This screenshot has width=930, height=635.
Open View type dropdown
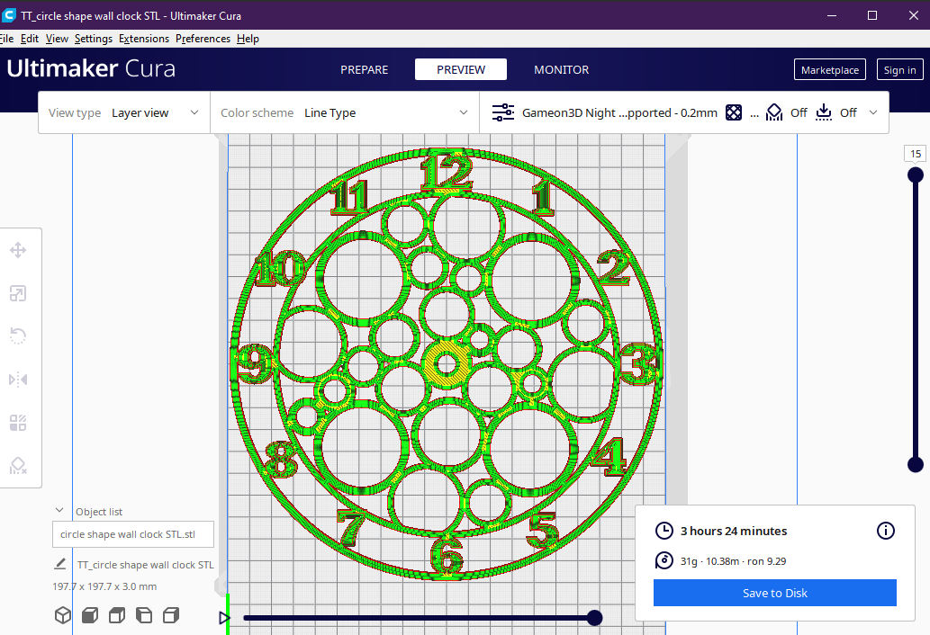[x=124, y=112]
